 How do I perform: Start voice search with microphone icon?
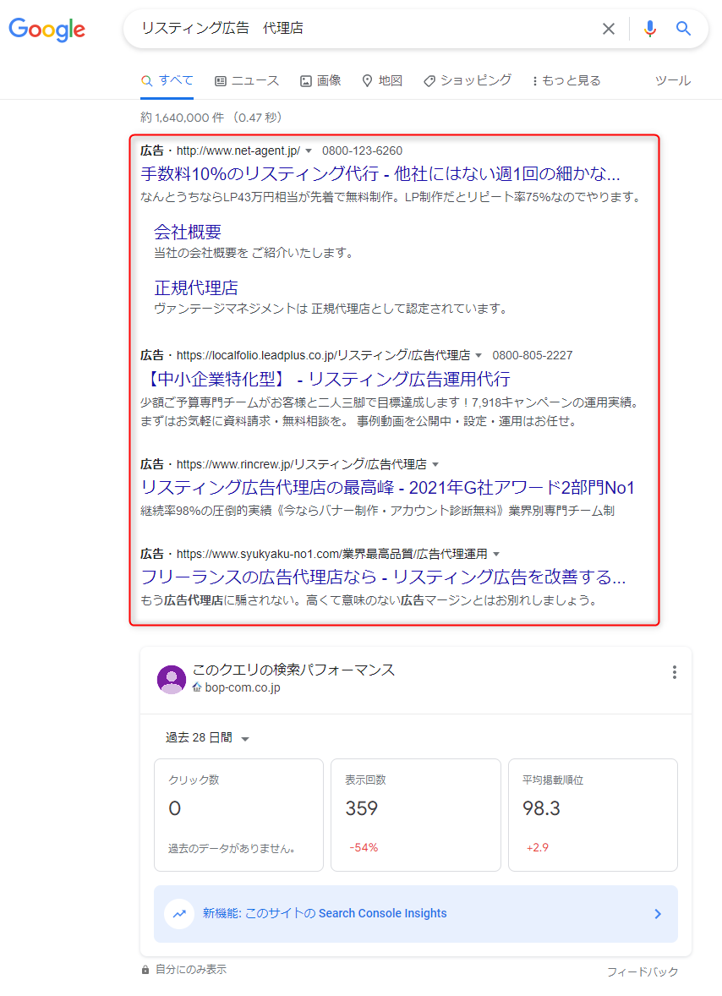point(649,29)
